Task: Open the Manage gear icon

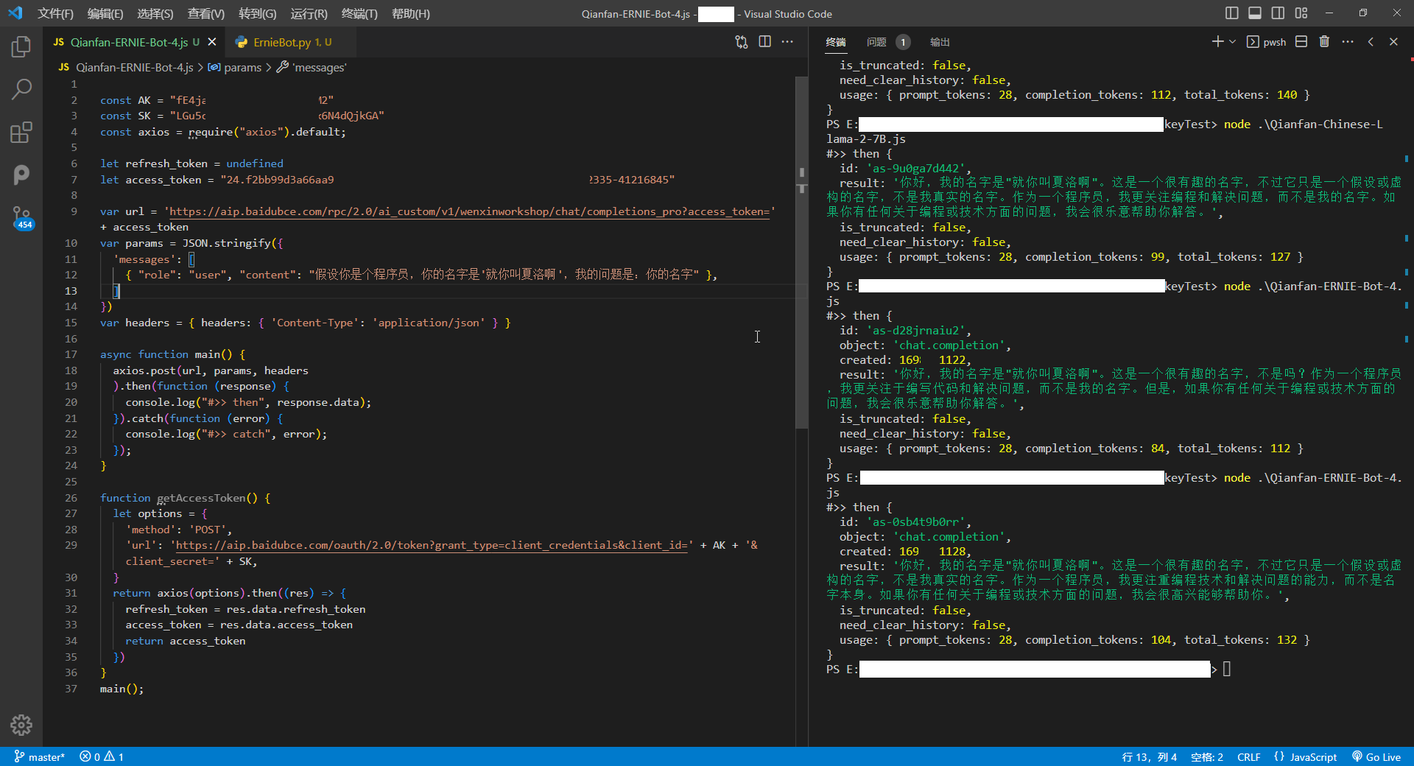Action: 21,725
